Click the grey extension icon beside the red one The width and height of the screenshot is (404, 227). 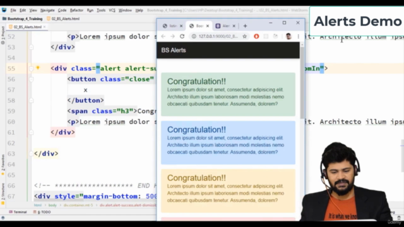click(x=266, y=37)
